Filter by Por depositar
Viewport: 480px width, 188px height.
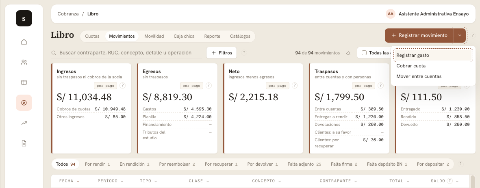[433, 164]
